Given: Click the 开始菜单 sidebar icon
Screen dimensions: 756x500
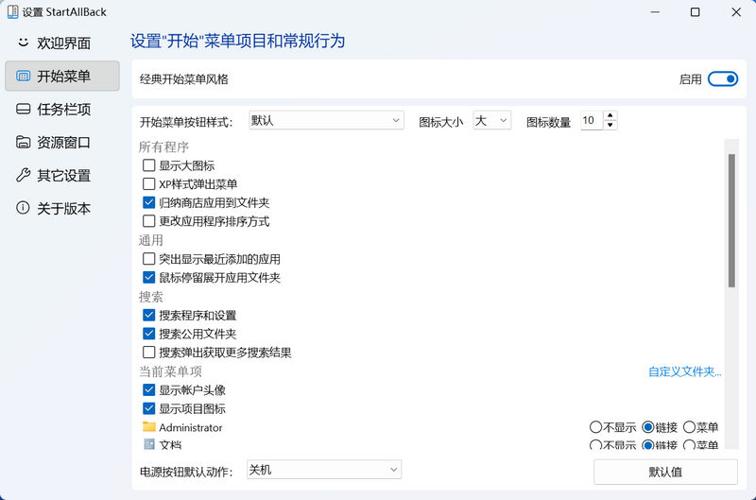Looking at the screenshot, I should point(24,77).
